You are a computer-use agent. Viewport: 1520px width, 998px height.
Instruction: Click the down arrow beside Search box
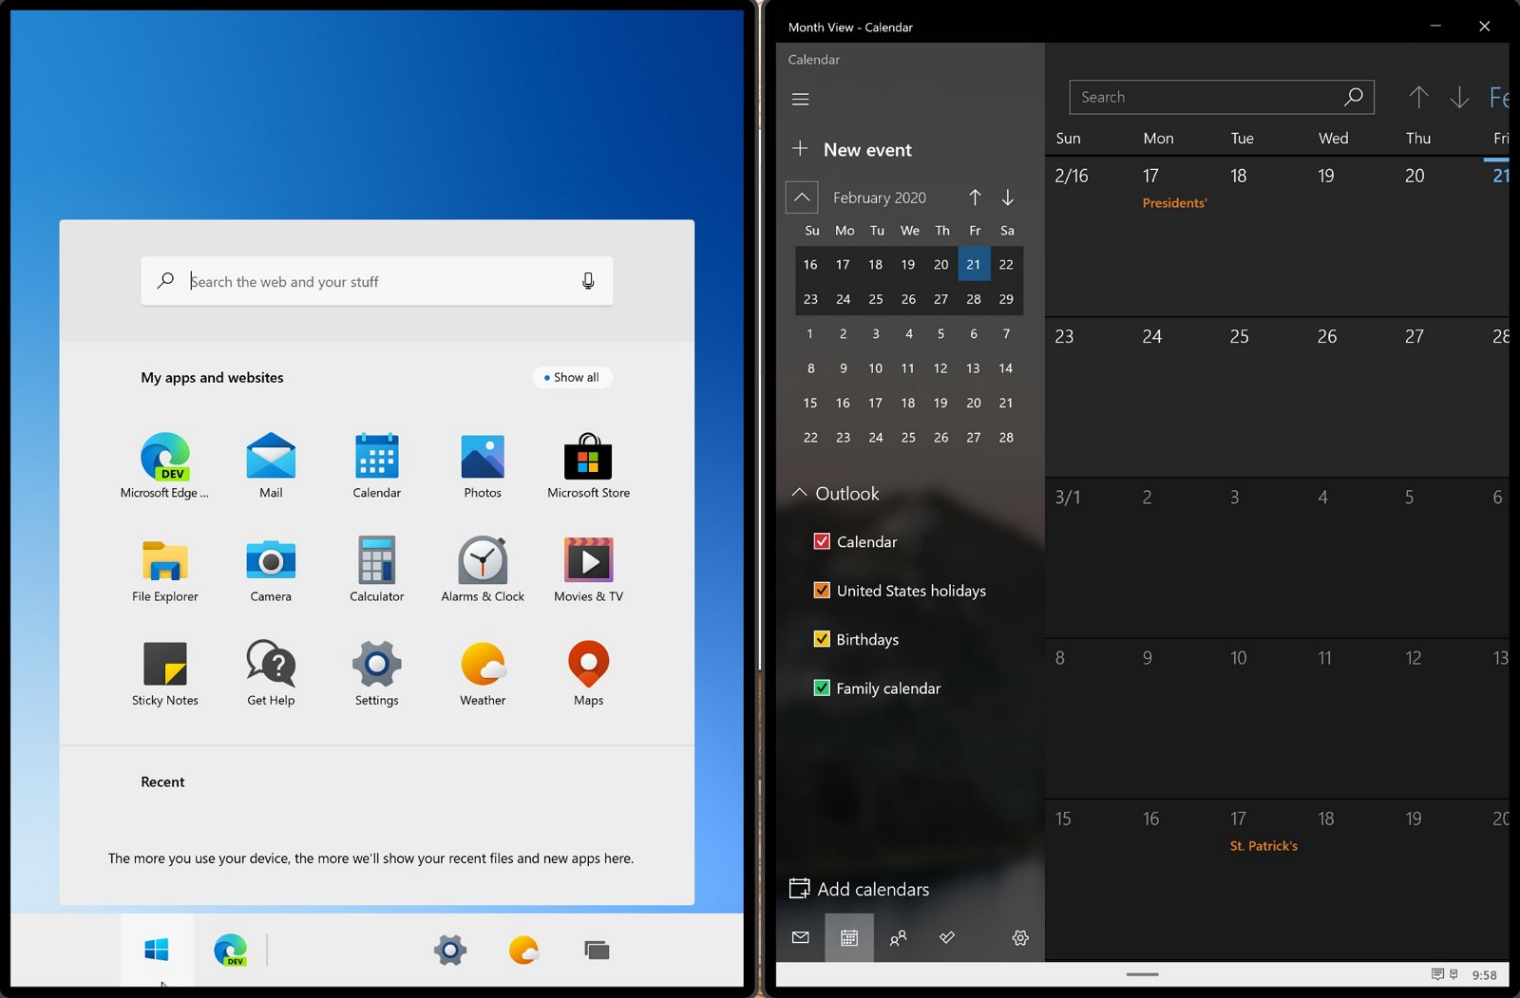click(x=1460, y=97)
